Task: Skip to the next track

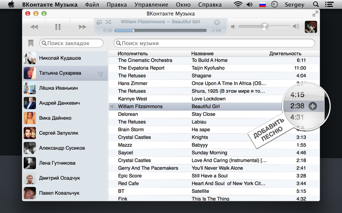Action: tap(83, 27)
